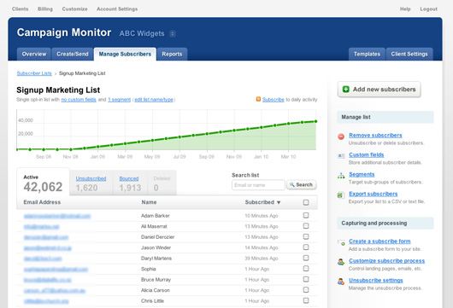The width and height of the screenshot is (453, 308).
Task: Select Daryl Martens' checkbox
Action: coord(306,259)
